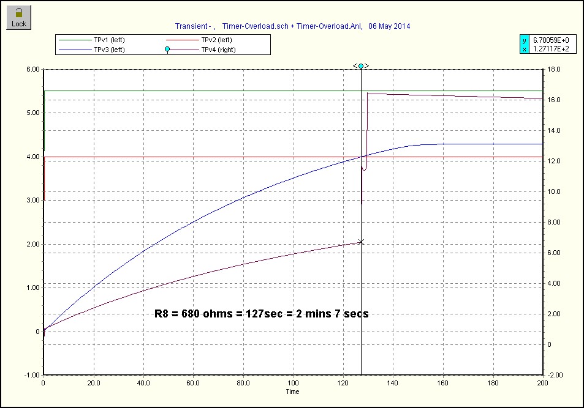Click the cursor x value readout 1.27117E+2
Screen dimensions: 584x408
(x=551, y=49)
